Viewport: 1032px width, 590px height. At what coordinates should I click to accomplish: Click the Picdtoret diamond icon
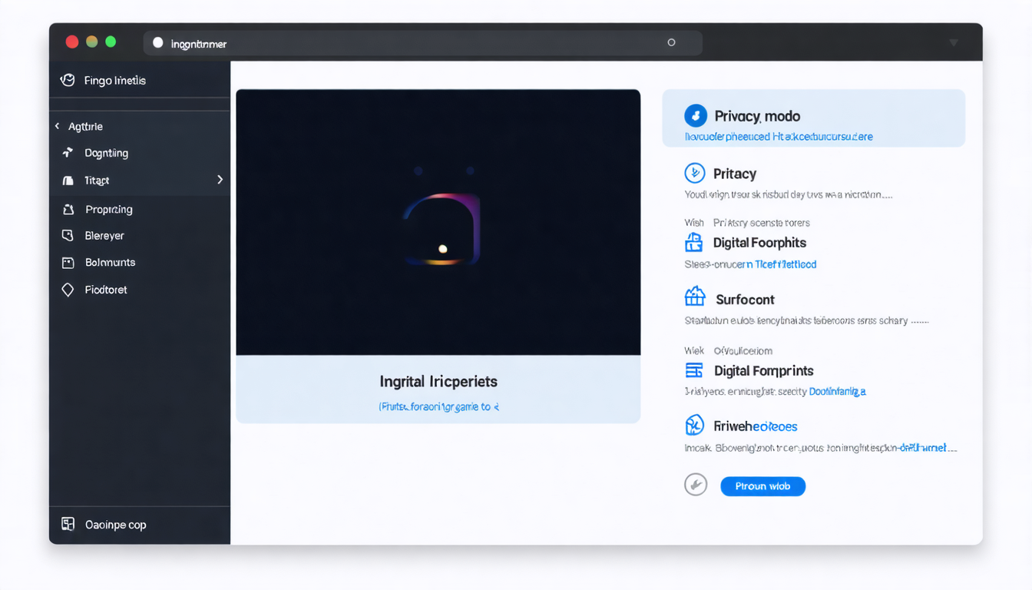click(68, 290)
